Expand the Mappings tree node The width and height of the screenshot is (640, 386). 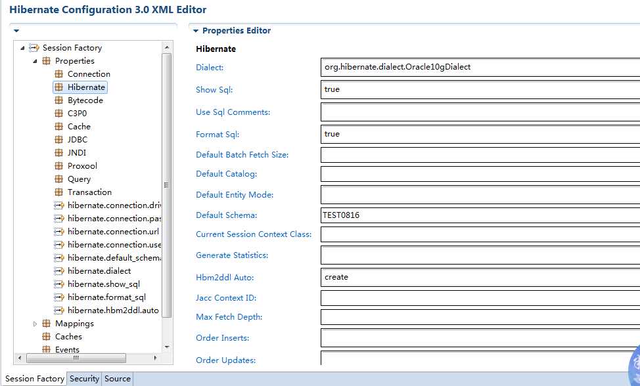pyautogui.click(x=35, y=324)
